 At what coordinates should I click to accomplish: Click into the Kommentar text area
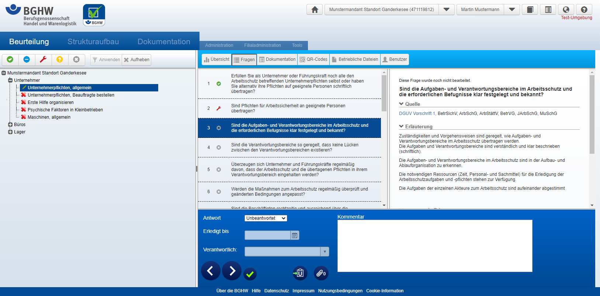tap(435, 246)
